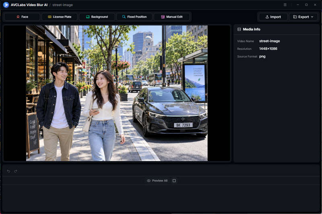This screenshot has width=322, height=214.
Task: Expand the Export dropdown
Action: (303, 17)
